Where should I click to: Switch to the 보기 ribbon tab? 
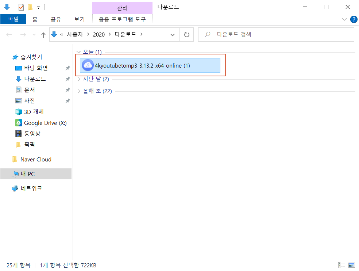(x=80, y=19)
